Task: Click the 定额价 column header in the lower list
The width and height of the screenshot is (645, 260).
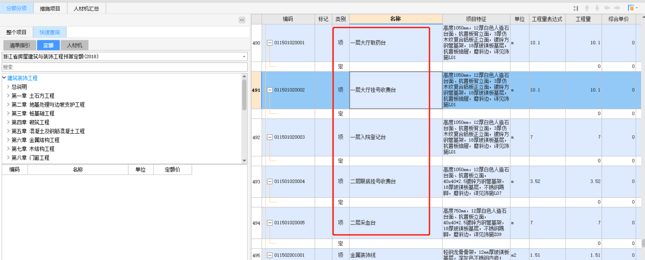Action: pos(173,170)
